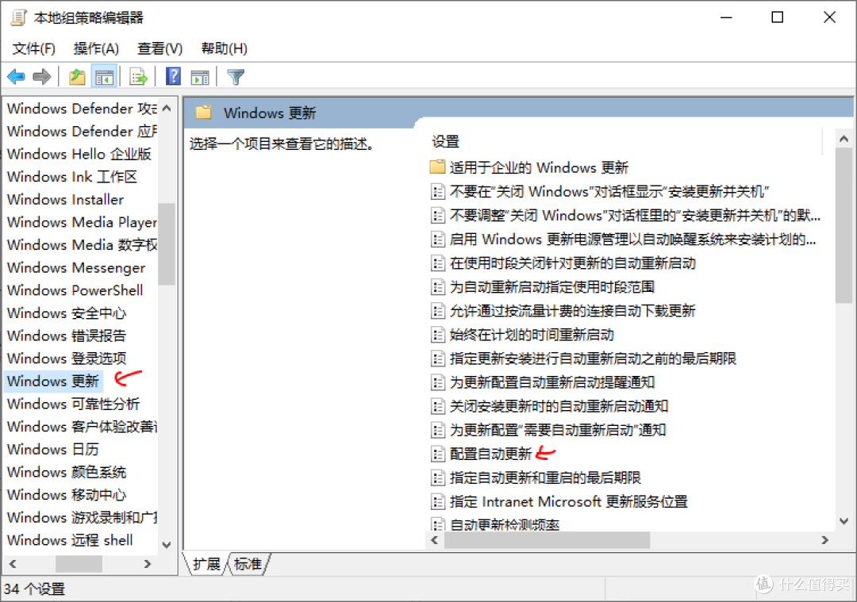The height and width of the screenshot is (602, 857).
Task: Click tree pane scroll up arrow
Action: point(167,108)
